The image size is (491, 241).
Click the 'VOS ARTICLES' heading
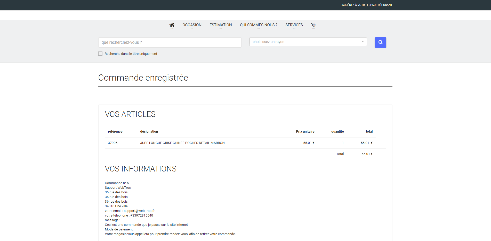(130, 114)
